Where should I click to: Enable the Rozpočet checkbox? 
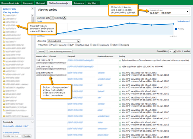coord(56,45)
